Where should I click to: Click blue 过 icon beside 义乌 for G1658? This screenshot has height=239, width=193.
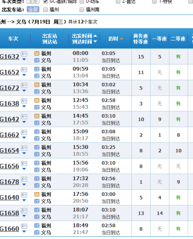point(37,217)
